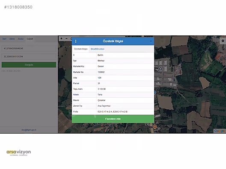Select the Mevkii value Çoraklar
Screen dimensions: 226x169
[101, 100]
